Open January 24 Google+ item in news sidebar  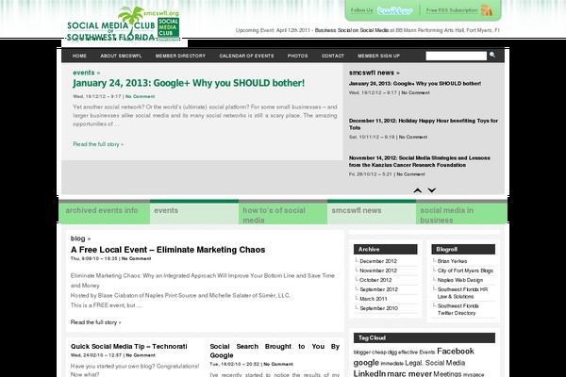pyautogui.click(x=415, y=83)
